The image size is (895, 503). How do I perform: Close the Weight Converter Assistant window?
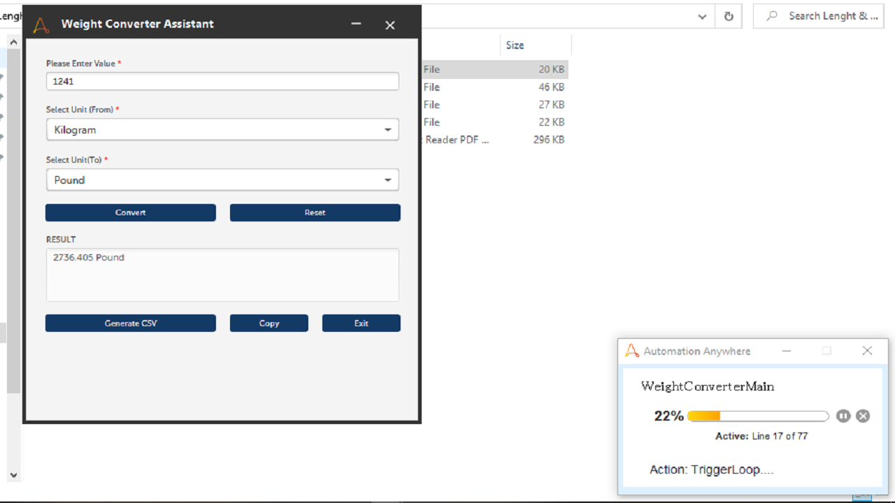click(x=390, y=25)
